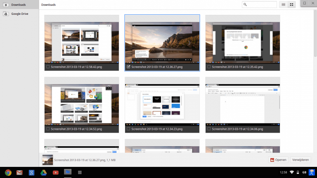Check the Screenshot 12.34.23.png checkbox
The height and width of the screenshot is (178, 317).
click(x=128, y=129)
